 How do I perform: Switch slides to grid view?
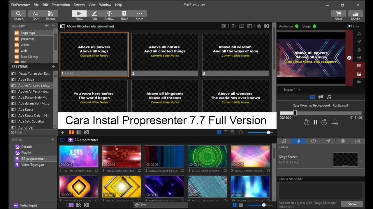219,132
